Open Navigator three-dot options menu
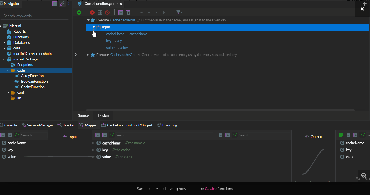370x195 pixels. (69, 4)
